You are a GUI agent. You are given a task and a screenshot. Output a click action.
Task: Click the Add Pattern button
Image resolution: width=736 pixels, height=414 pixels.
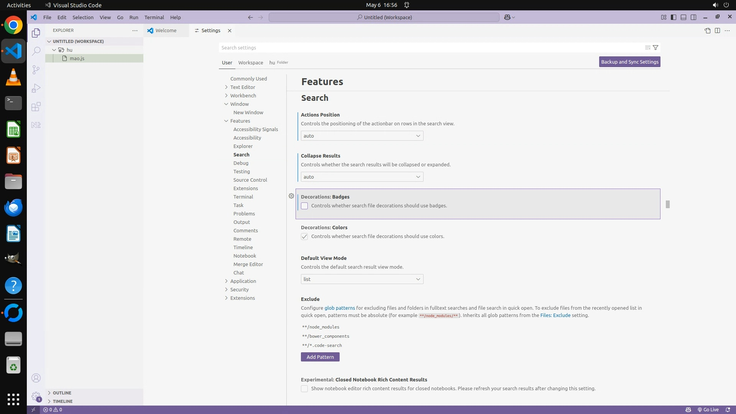point(320,357)
